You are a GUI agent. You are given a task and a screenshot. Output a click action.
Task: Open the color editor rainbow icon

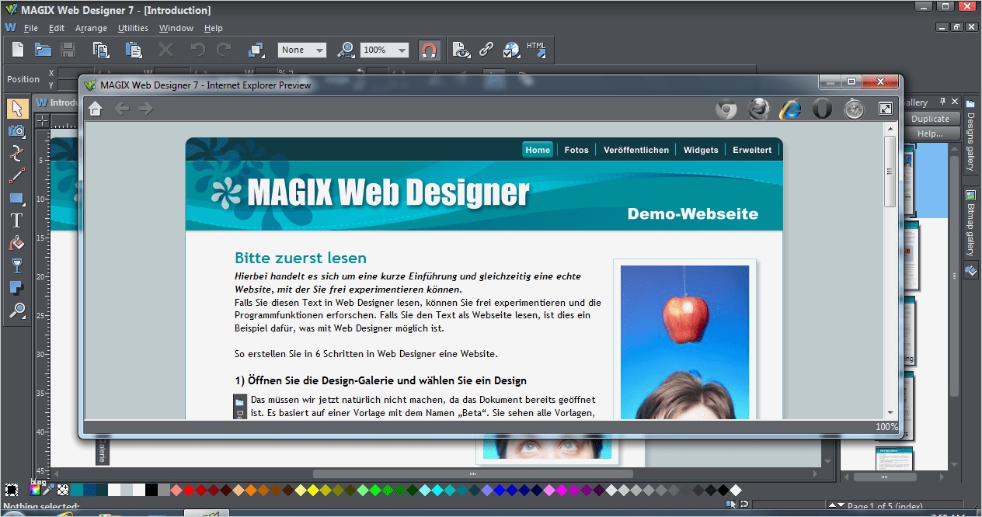(35, 490)
